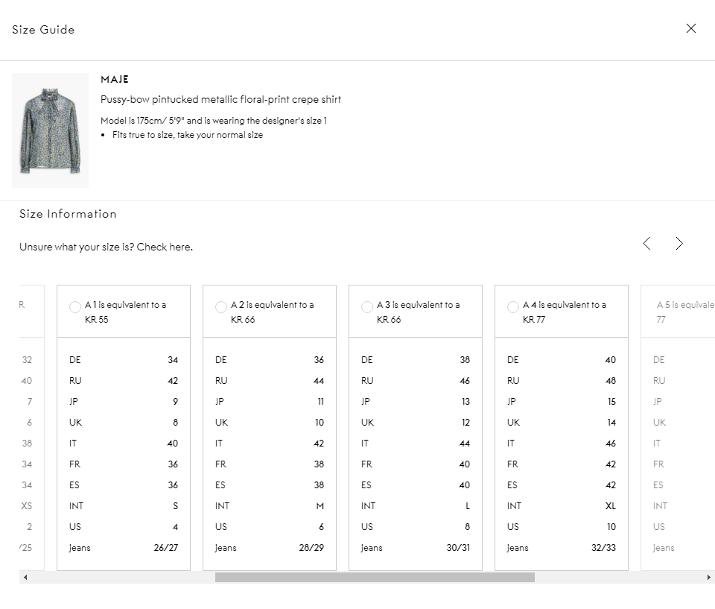The height and width of the screenshot is (609, 715).
Task: Click INT size M in A 2 card
Action: tap(320, 506)
